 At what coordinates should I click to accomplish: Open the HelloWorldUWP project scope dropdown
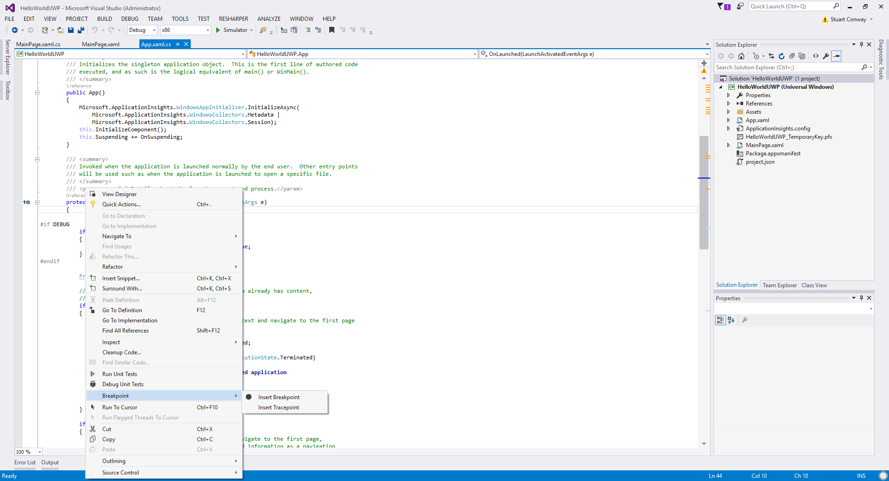click(x=130, y=54)
